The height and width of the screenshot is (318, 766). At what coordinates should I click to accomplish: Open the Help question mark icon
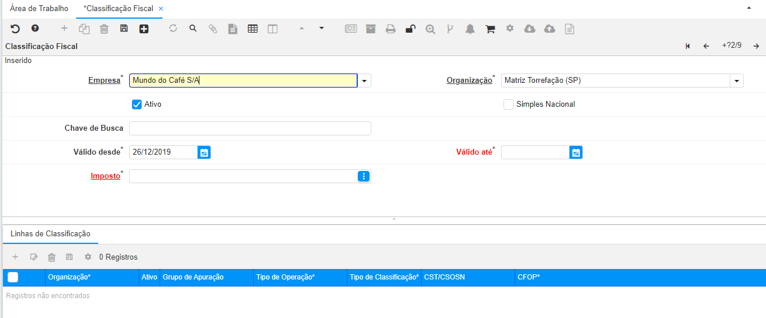point(35,29)
